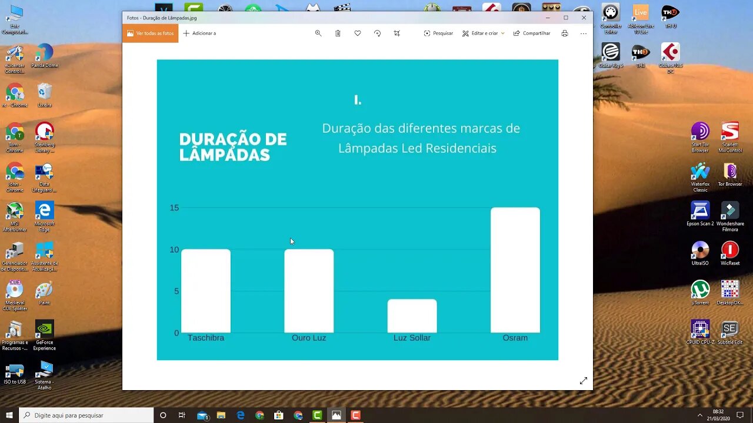This screenshot has height=423, width=753.
Task: Open Epson Scan 2 desktop shortcut
Action: click(x=700, y=214)
